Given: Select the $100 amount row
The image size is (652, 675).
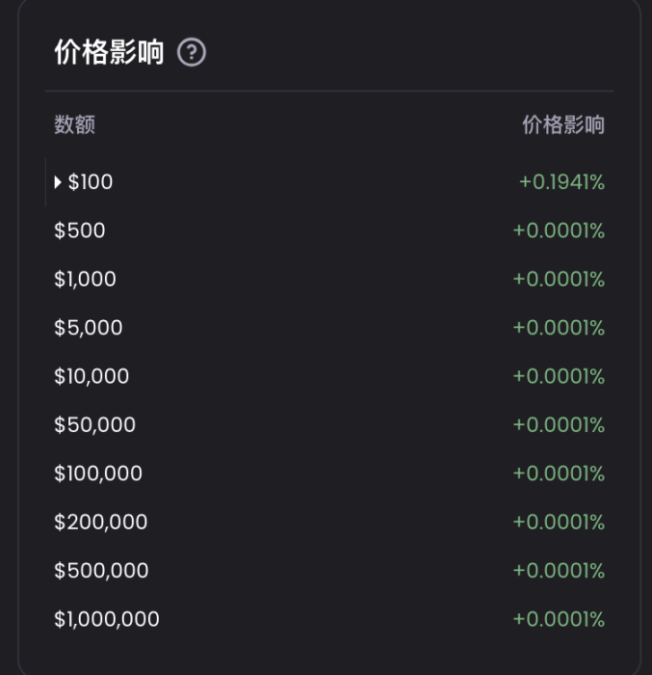Looking at the screenshot, I should 91,182.
